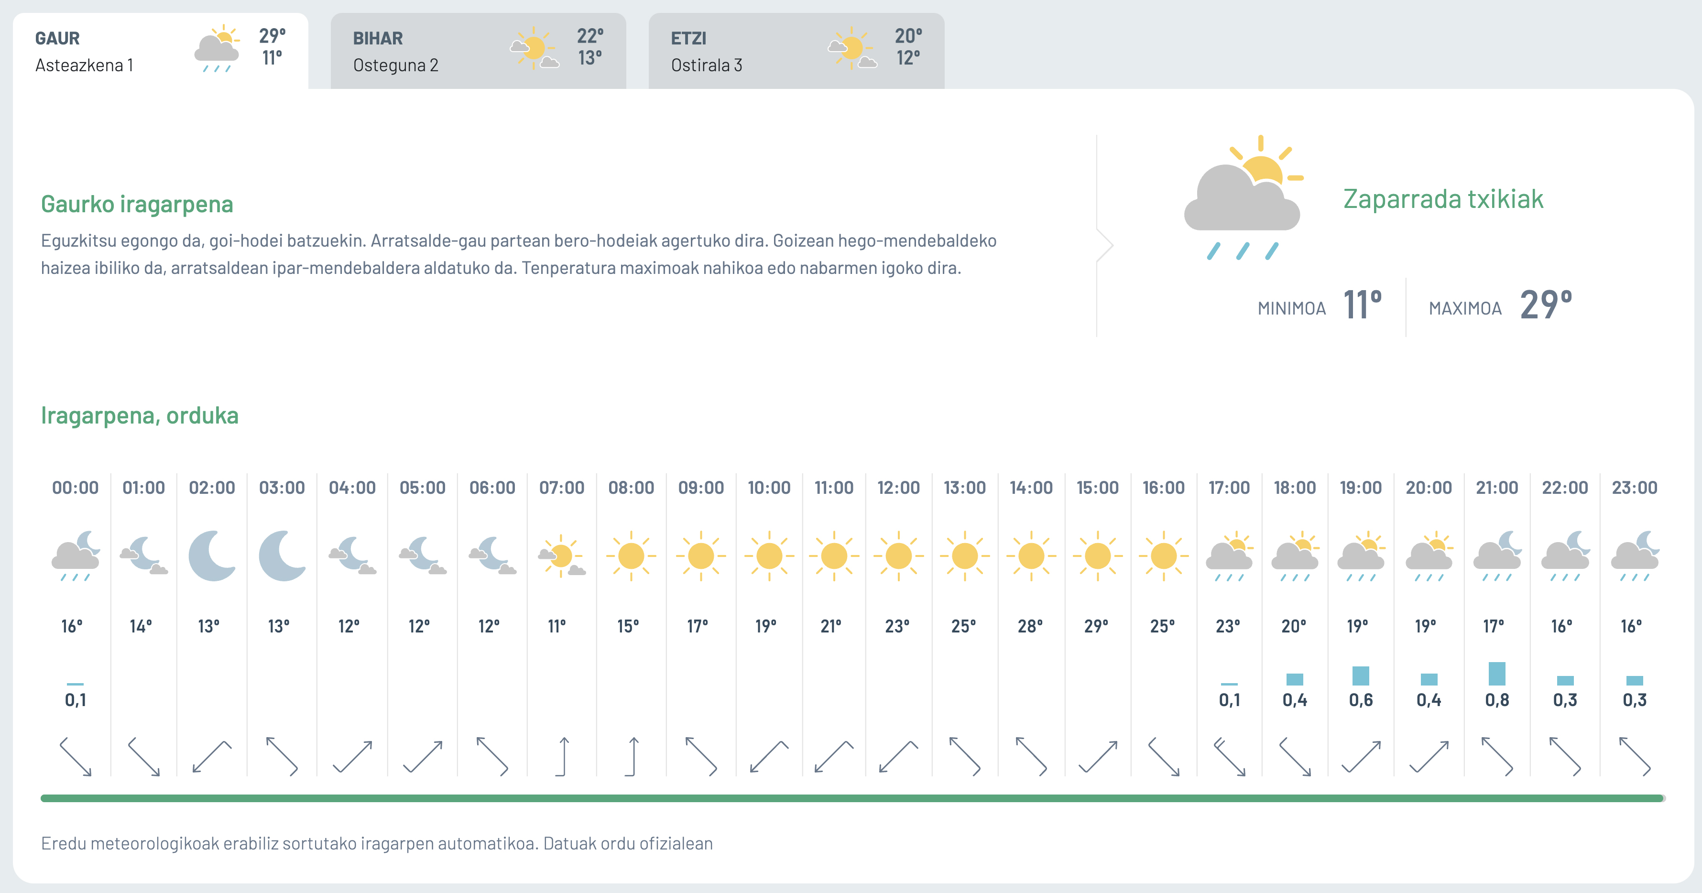Click the 0,1 precipitation value at 00:00

click(76, 700)
